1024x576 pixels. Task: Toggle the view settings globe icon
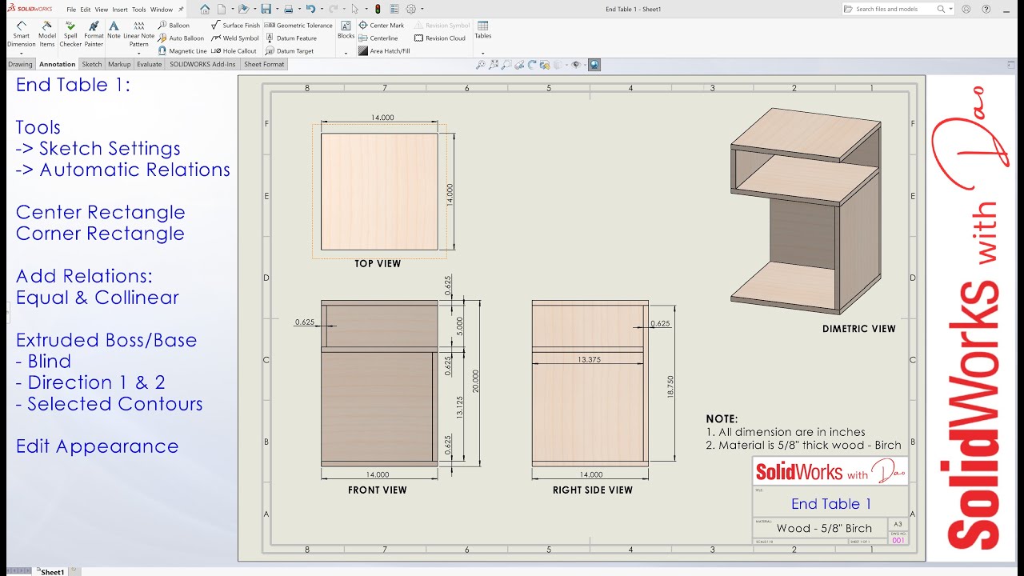pos(594,64)
